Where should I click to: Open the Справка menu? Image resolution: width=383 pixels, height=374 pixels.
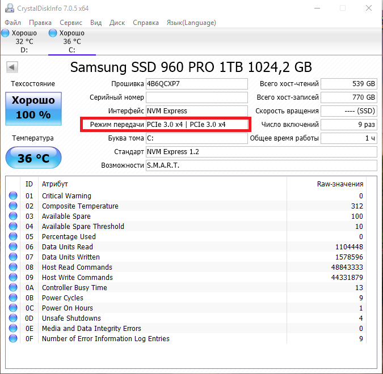146,23
